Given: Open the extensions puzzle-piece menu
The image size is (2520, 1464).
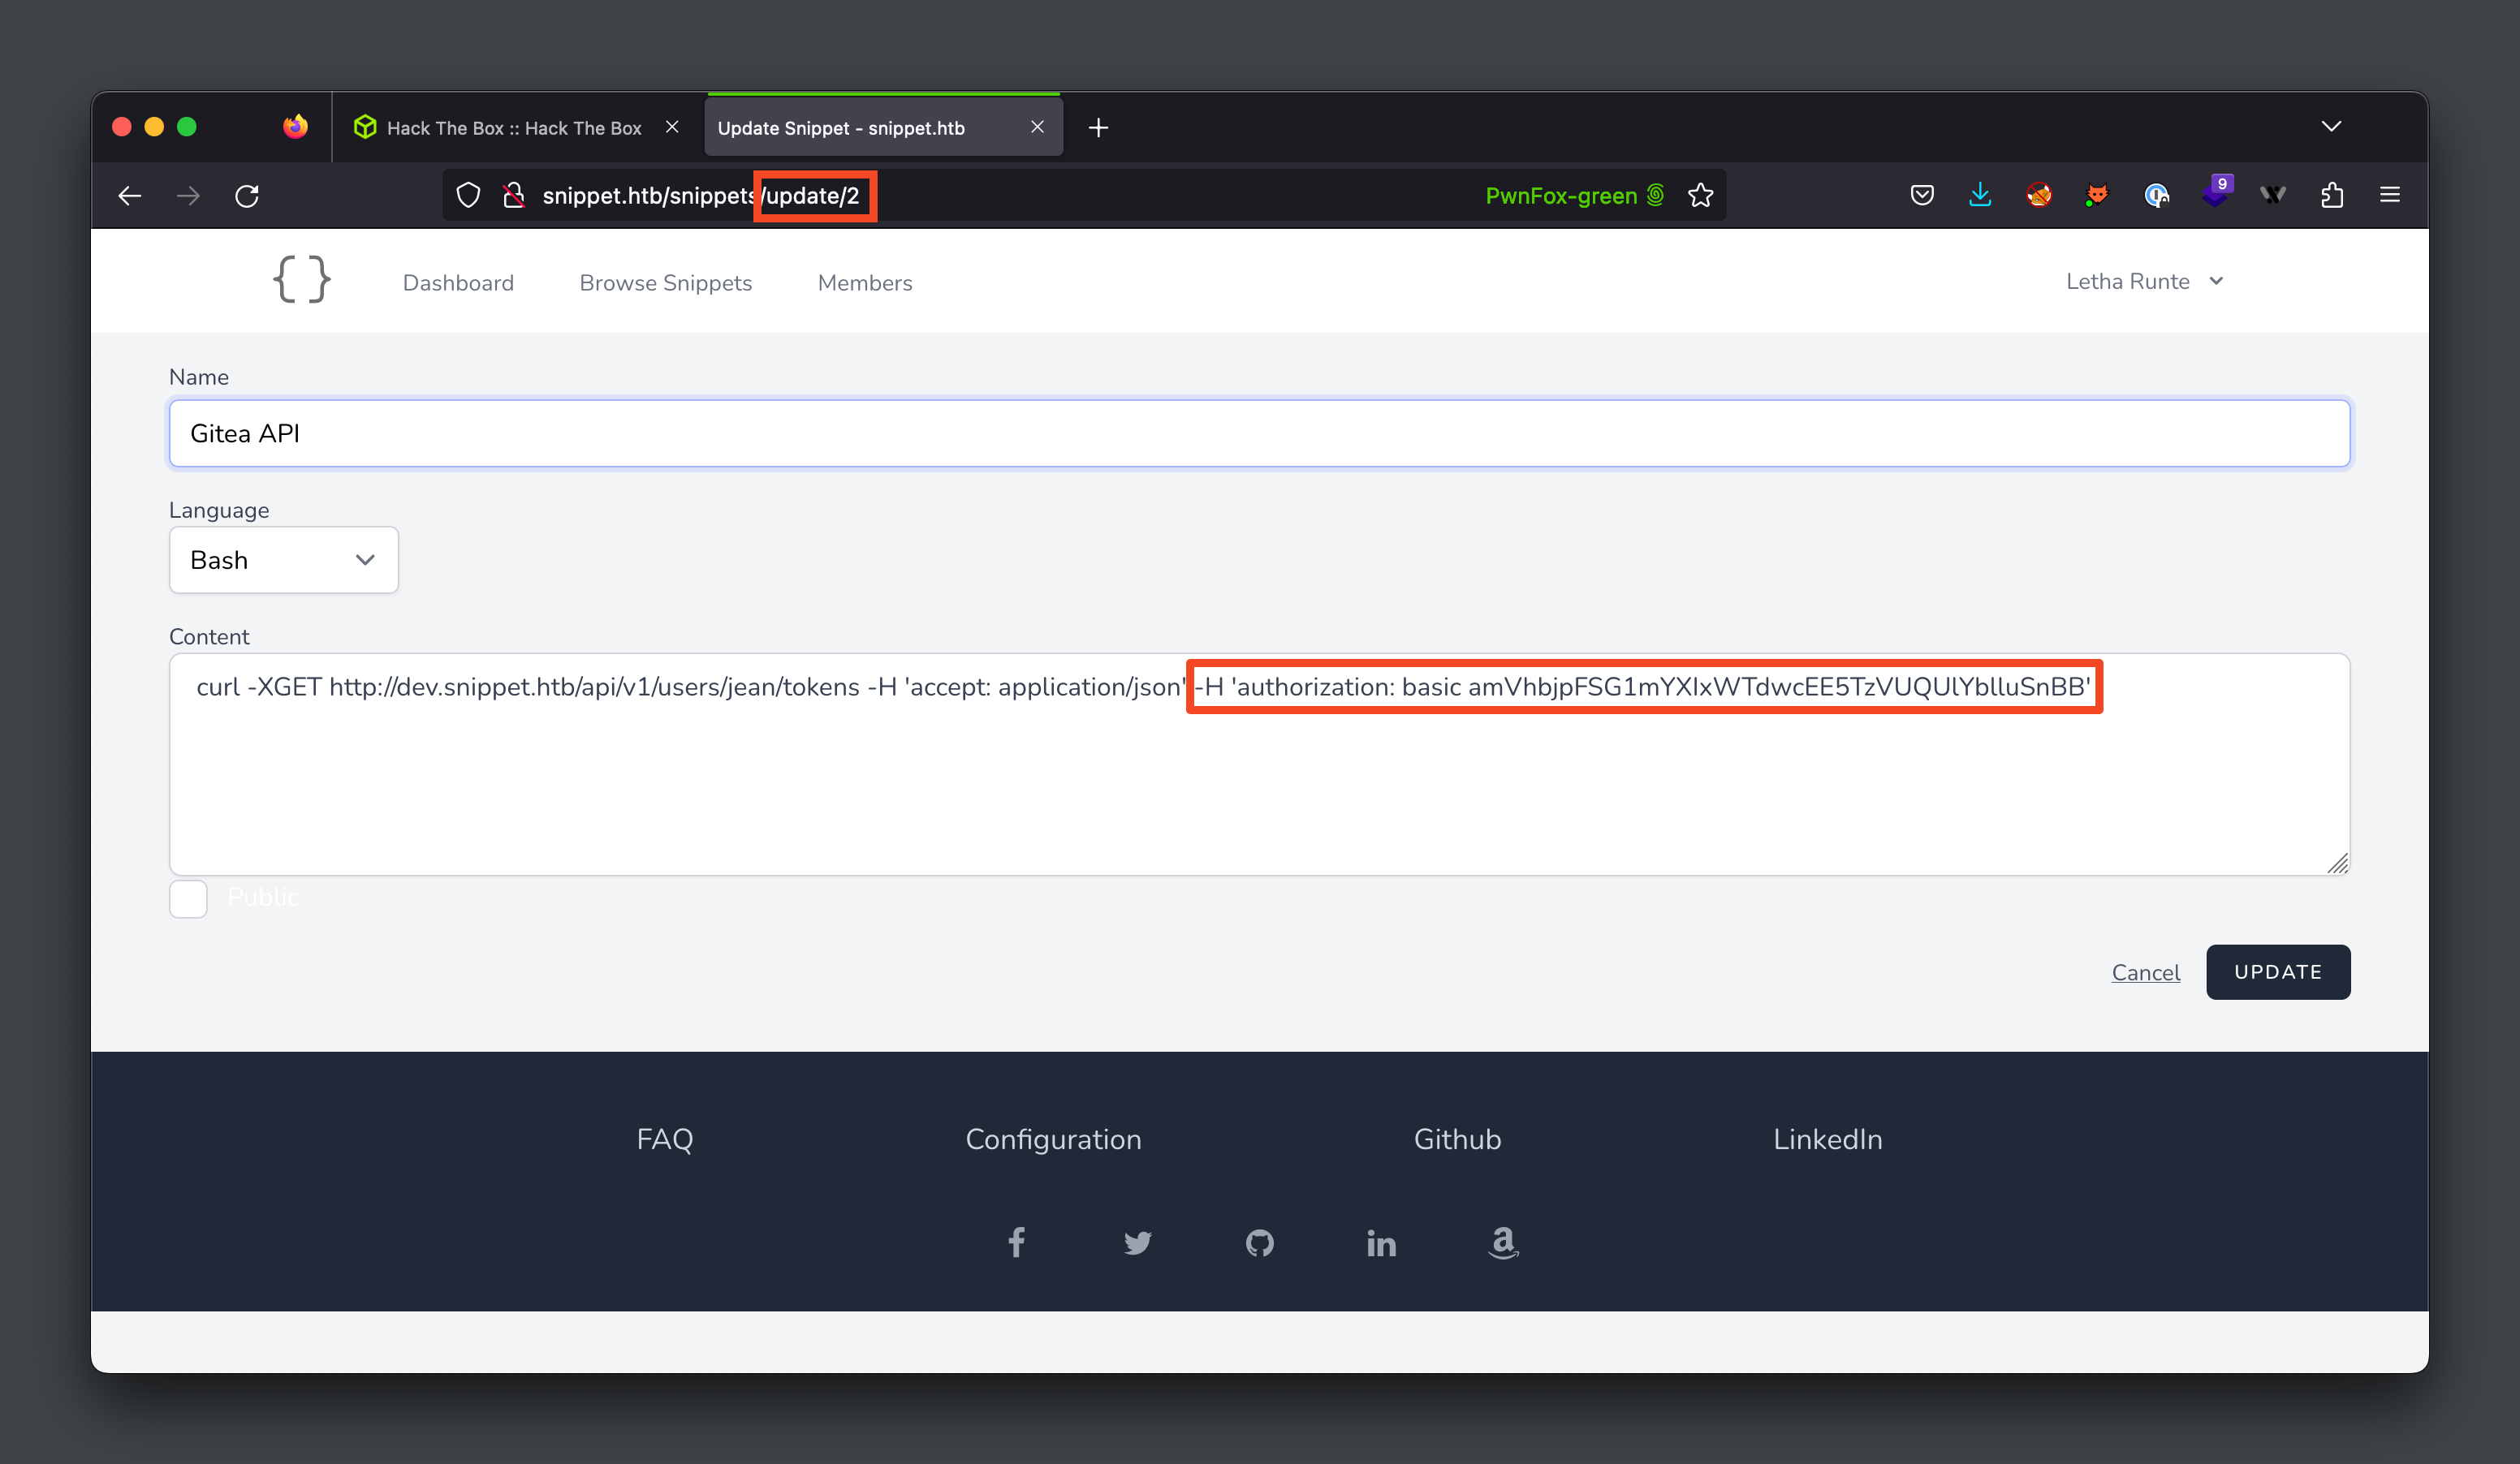Looking at the screenshot, I should click(x=2332, y=195).
